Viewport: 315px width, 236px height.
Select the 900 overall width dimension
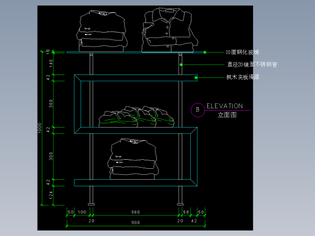point(136,223)
